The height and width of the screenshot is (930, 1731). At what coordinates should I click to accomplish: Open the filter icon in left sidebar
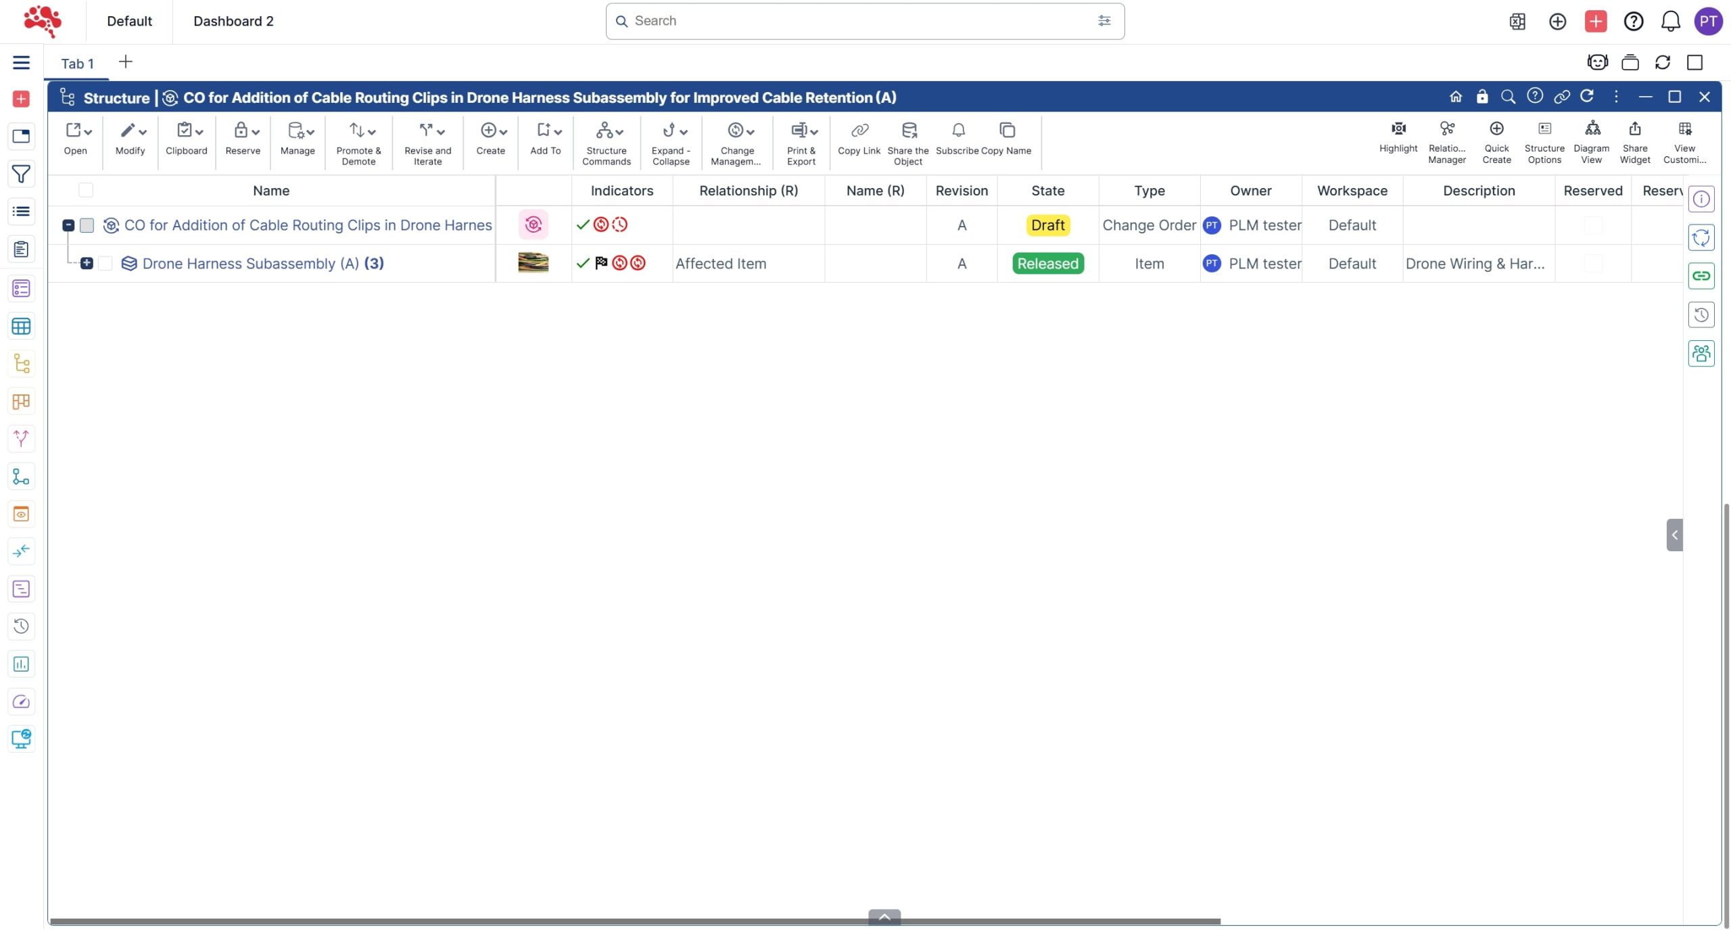(x=21, y=174)
